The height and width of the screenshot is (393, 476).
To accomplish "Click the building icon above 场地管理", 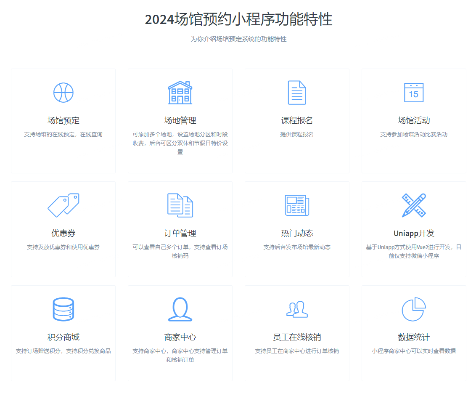I will click(x=180, y=93).
